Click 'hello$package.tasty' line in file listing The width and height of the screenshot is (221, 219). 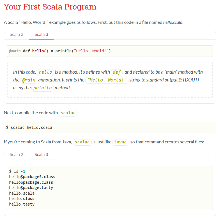(31, 188)
